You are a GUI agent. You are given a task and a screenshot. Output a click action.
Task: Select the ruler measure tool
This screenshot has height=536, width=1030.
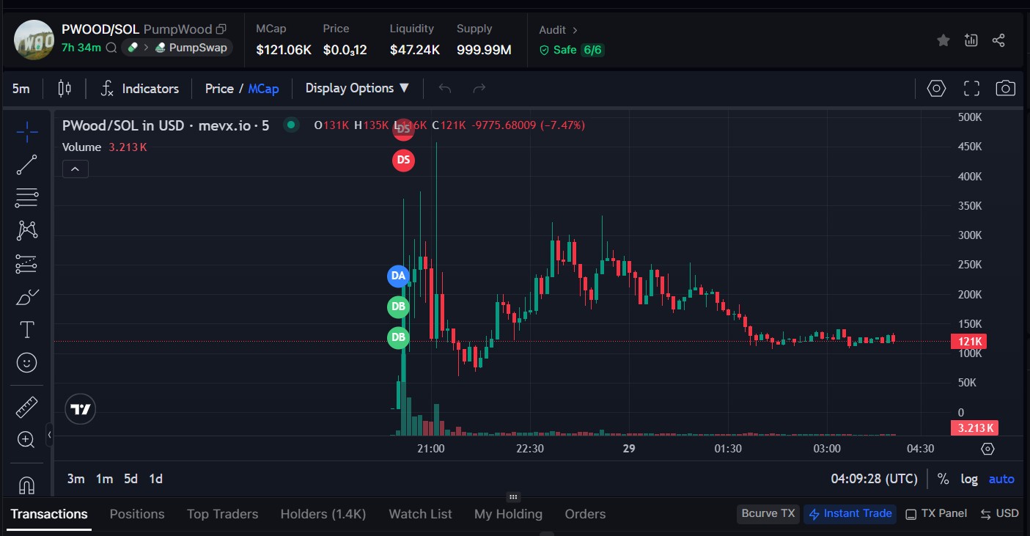[27, 407]
